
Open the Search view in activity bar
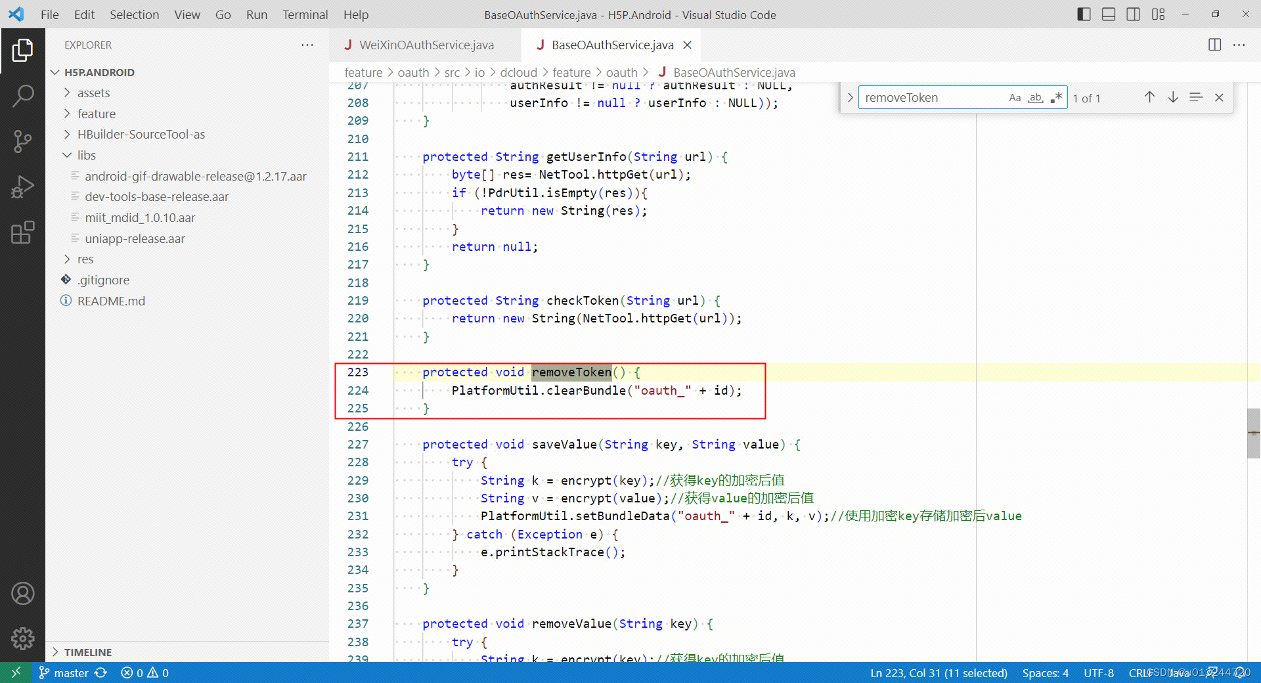pos(22,96)
